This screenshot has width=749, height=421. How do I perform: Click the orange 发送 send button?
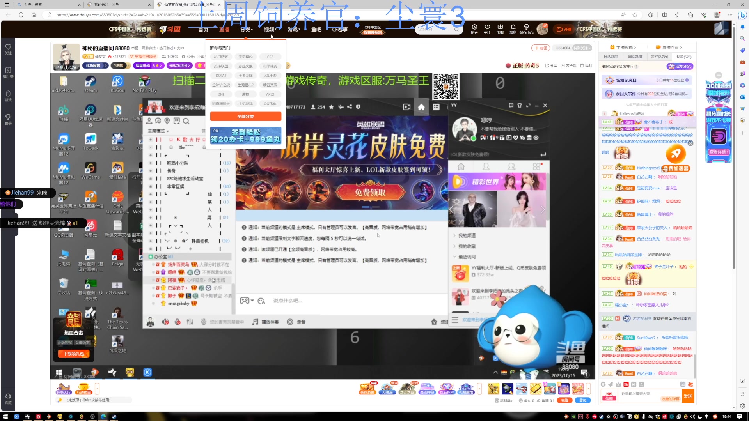688,396
